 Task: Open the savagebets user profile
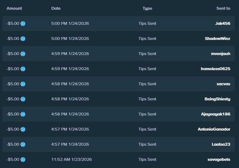(219, 159)
